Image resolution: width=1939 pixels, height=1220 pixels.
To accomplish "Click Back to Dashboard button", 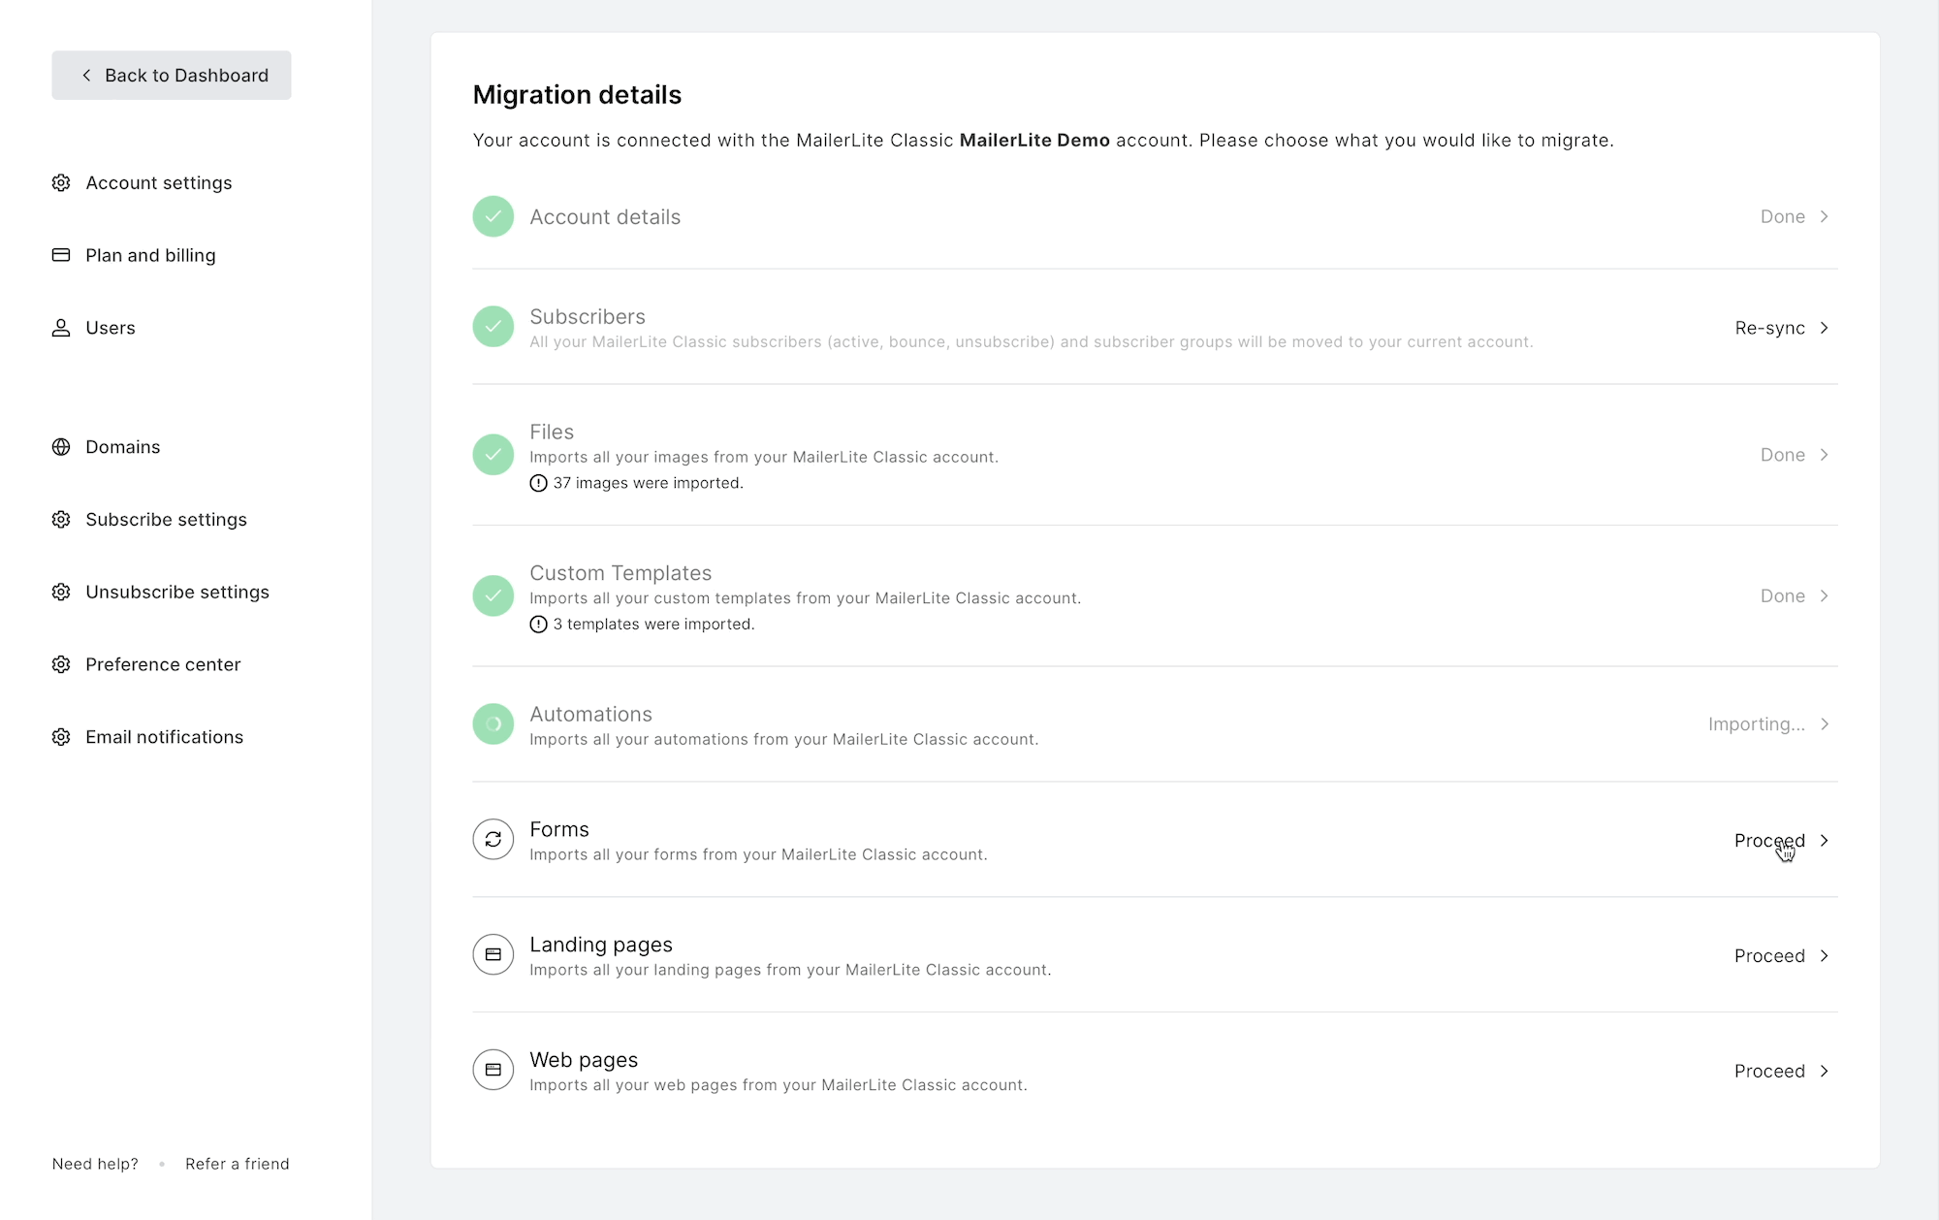I will click(x=172, y=76).
